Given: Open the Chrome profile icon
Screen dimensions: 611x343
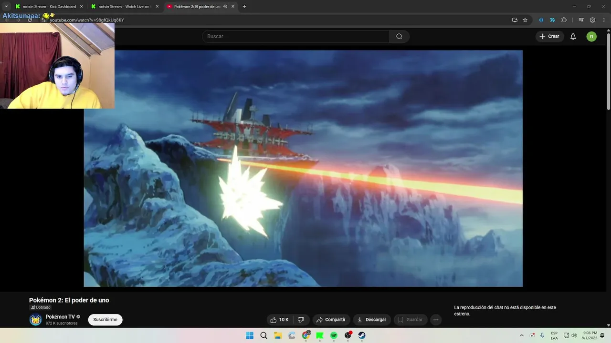Looking at the screenshot, I should click(x=592, y=20).
